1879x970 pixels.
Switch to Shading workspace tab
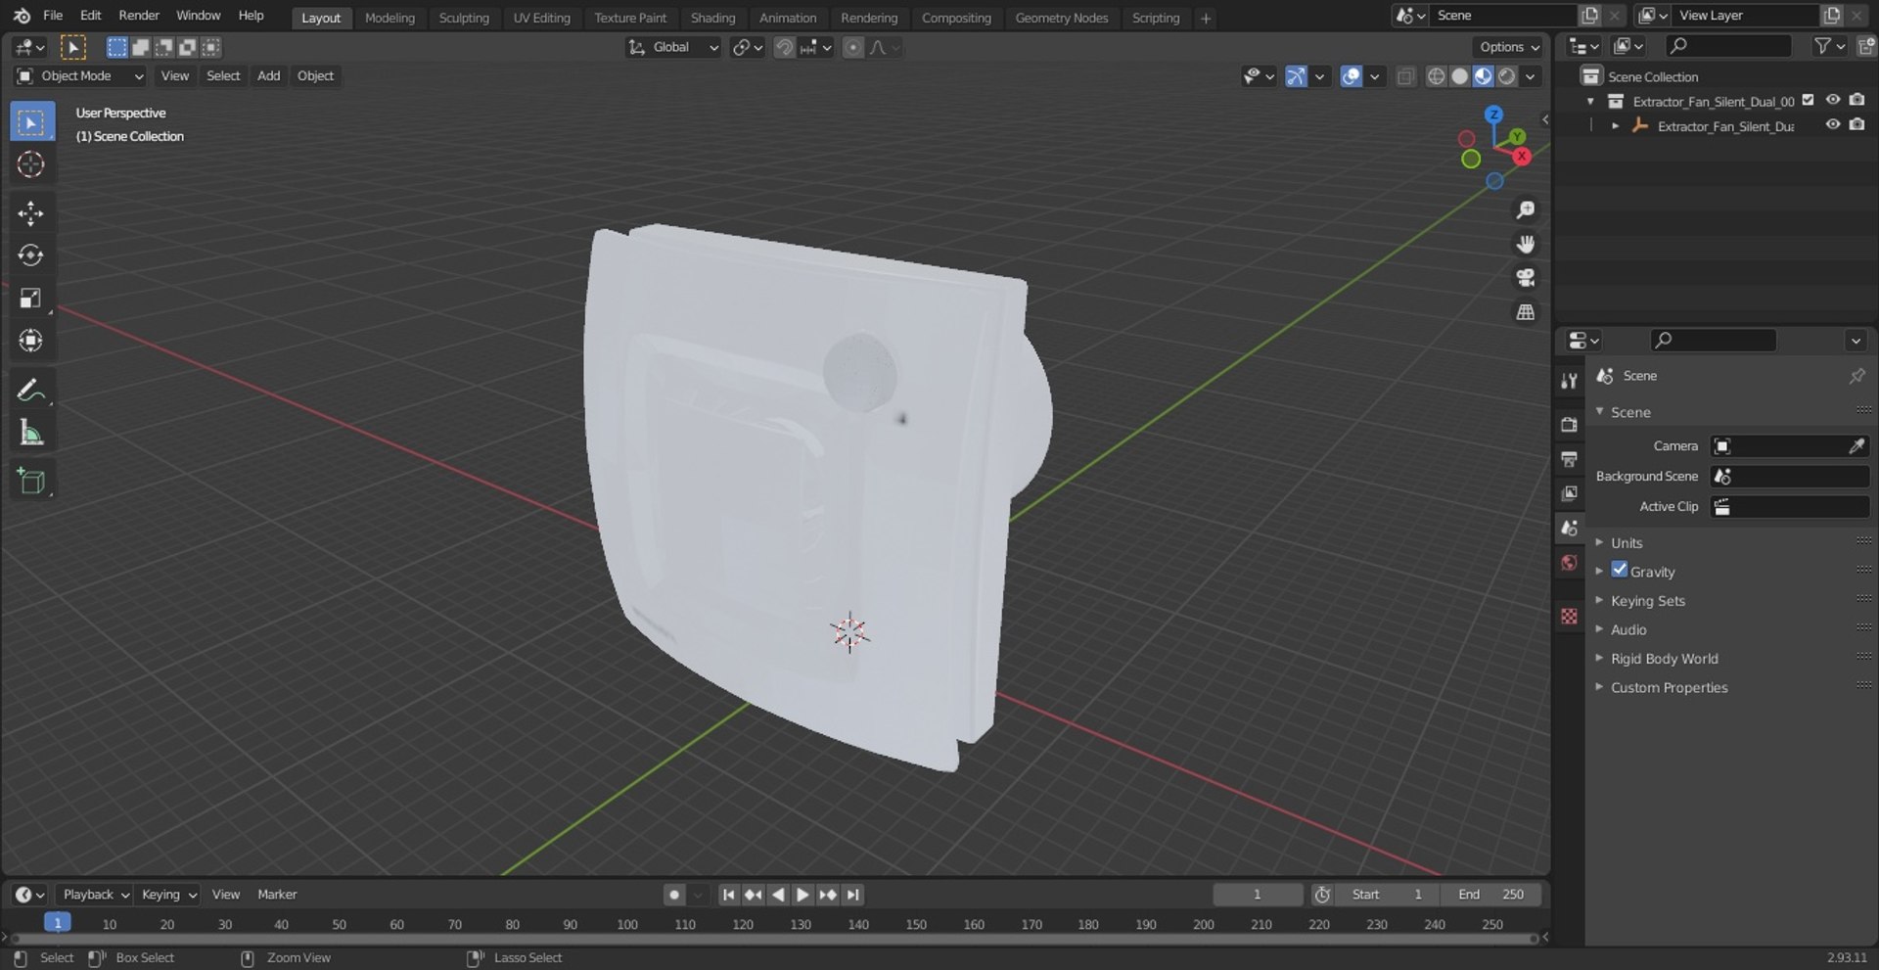712,18
